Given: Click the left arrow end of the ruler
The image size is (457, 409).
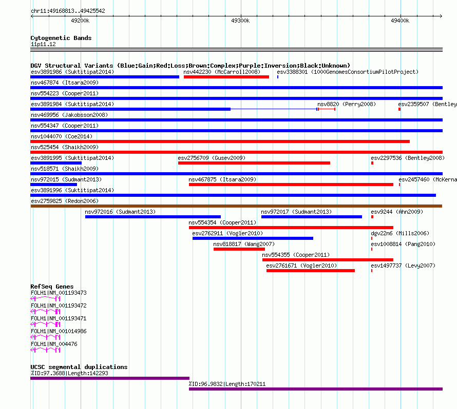Looking at the screenshot, I should point(32,16).
